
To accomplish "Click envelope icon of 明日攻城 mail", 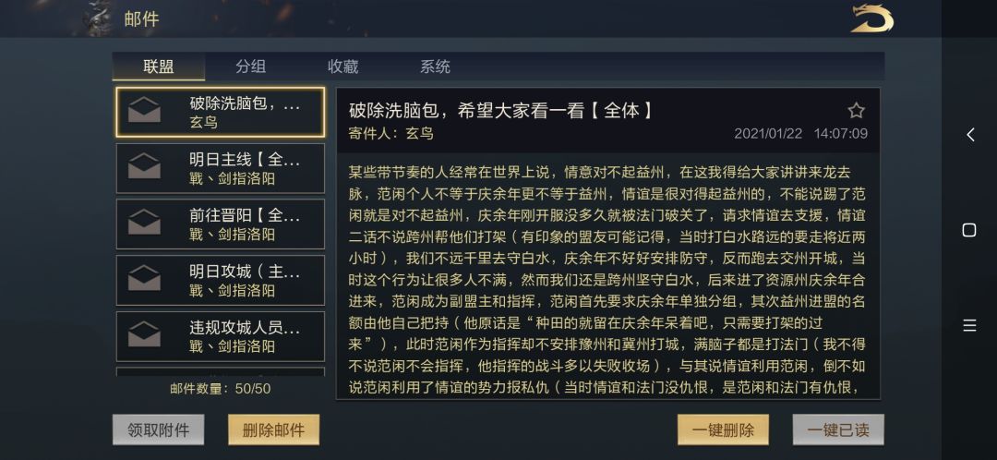I will 144,280.
